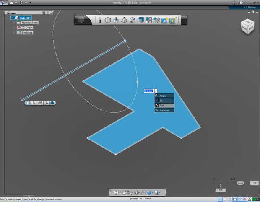Image resolution: width=260 pixels, height=202 pixels.
Task: Click the Browser panel filter icon
Action: coord(44,13)
